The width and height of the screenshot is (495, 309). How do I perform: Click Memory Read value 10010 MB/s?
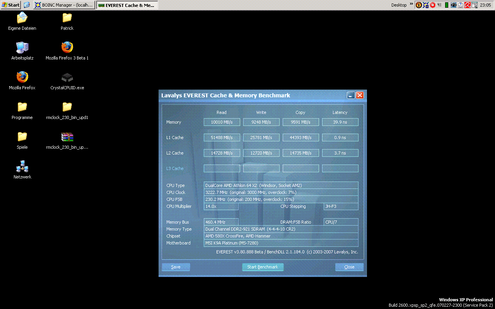tap(222, 122)
